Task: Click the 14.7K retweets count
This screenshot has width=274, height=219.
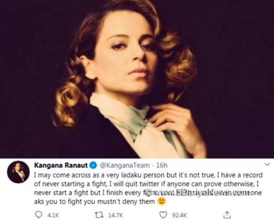Action: (x=116, y=215)
